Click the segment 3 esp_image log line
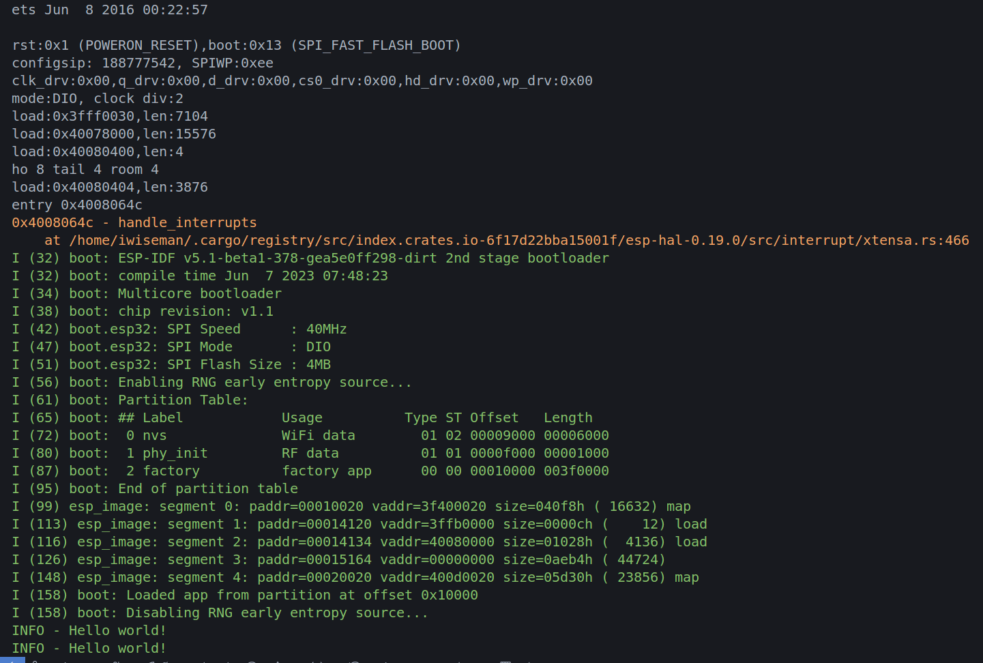 pyautogui.click(x=339, y=559)
